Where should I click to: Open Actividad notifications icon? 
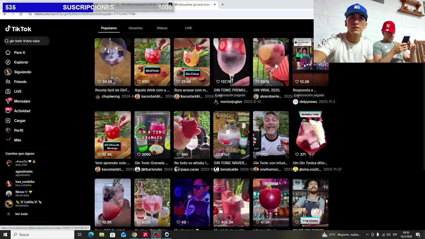coord(8,111)
